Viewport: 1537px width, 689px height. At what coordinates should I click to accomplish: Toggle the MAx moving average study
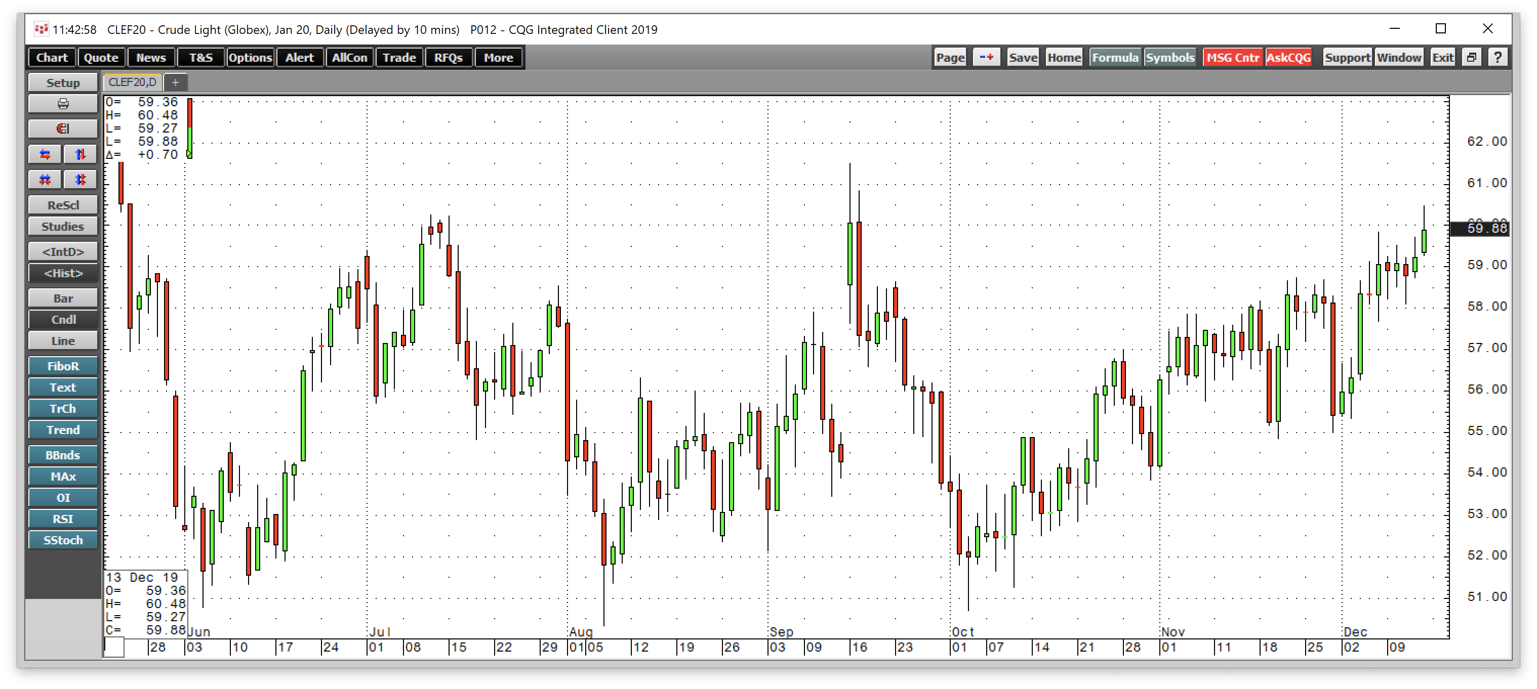pyautogui.click(x=63, y=476)
